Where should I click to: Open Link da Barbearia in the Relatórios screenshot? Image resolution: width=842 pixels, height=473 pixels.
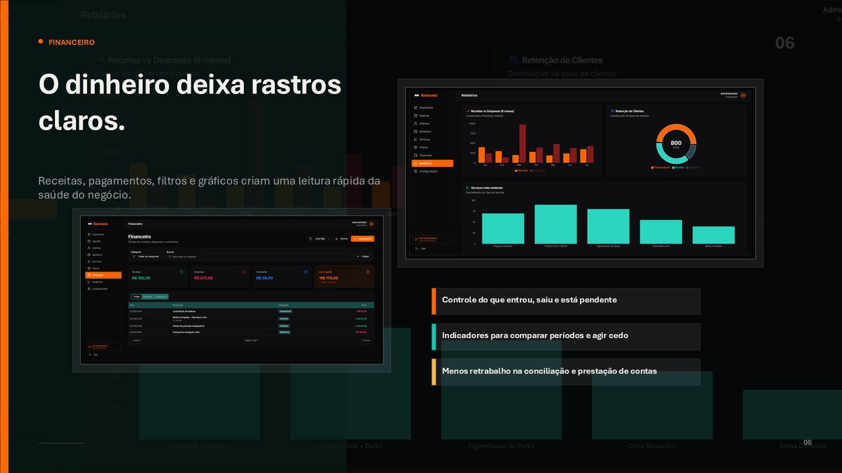coord(432,239)
